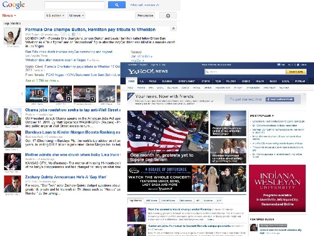Select the Local tab in Yahoo News
314x236 pixels.
tap(286, 81)
